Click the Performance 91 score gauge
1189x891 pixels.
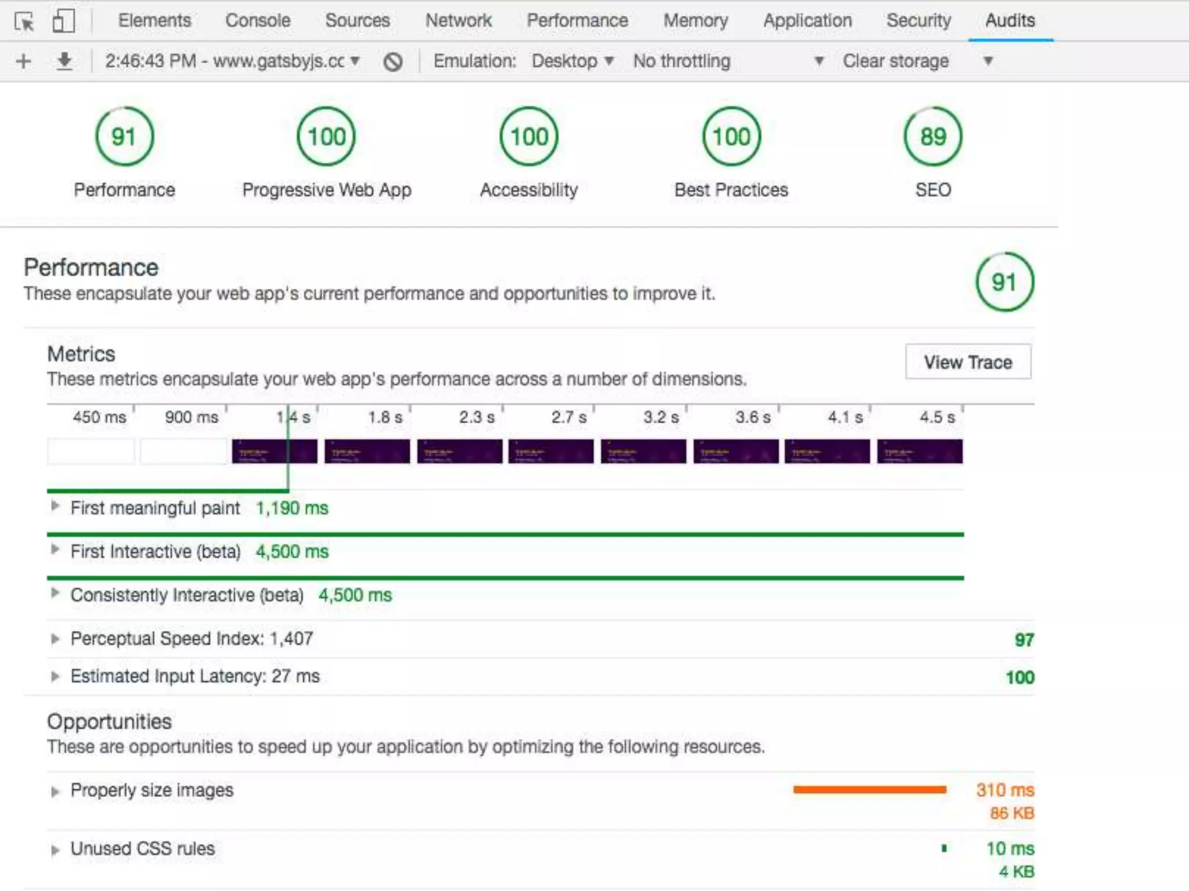(x=124, y=137)
